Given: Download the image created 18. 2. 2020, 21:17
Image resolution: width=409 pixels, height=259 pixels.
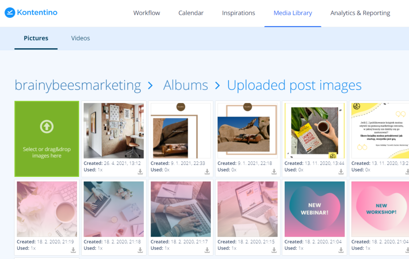Looking at the screenshot, I should [x=207, y=250].
